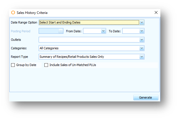Open the To Date calendar dropdown arrow
Screen dimensions: 178x119
click(142, 31)
